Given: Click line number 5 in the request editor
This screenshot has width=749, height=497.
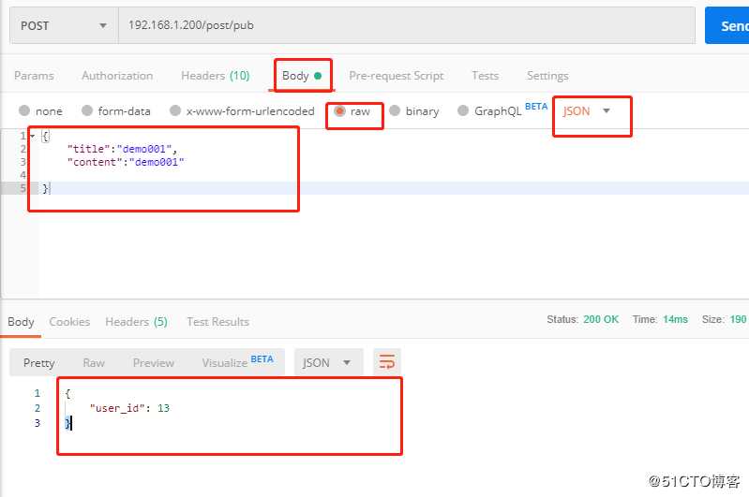Looking at the screenshot, I should pyautogui.click(x=22, y=188).
